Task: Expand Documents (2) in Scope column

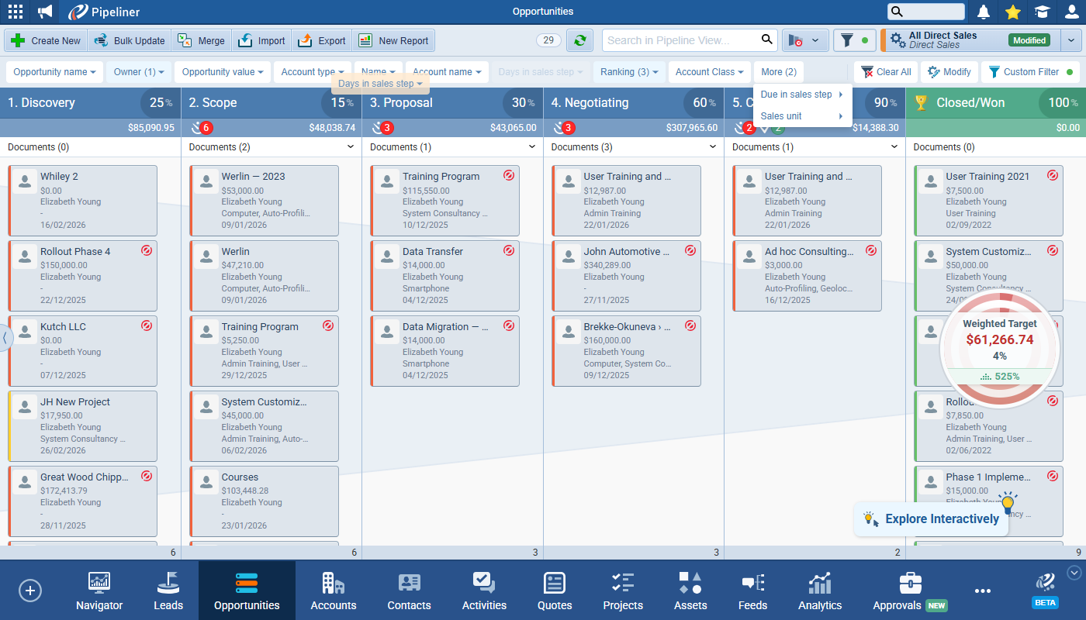Action: 351,147
